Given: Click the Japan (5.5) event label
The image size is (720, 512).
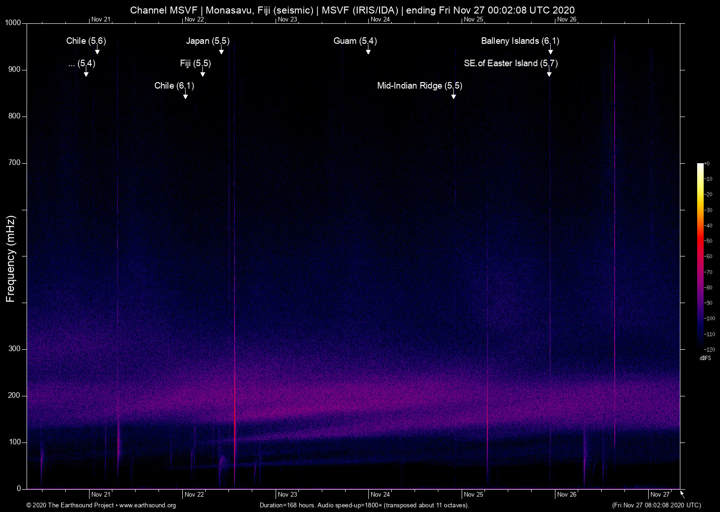Looking at the screenshot, I should point(208,41).
